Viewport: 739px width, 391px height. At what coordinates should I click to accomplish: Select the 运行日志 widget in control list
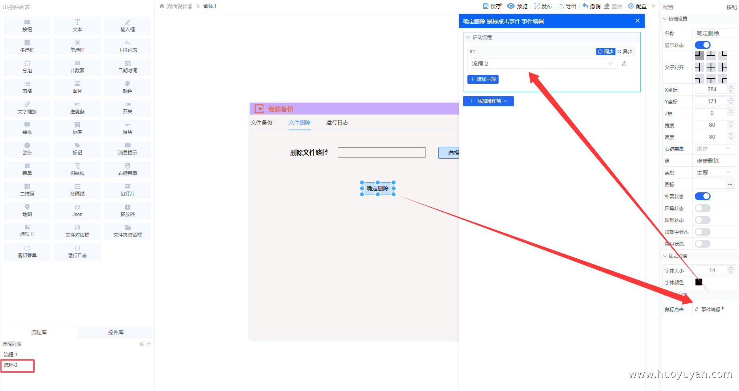point(77,252)
